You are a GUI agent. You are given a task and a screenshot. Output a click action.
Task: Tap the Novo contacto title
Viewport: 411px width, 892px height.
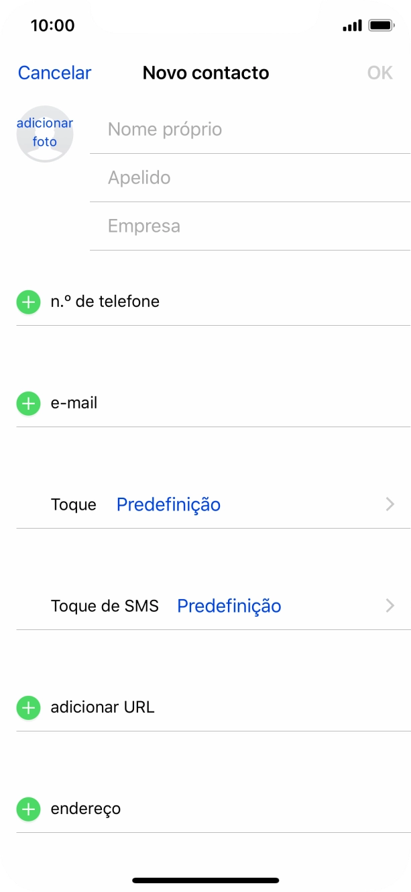(205, 73)
